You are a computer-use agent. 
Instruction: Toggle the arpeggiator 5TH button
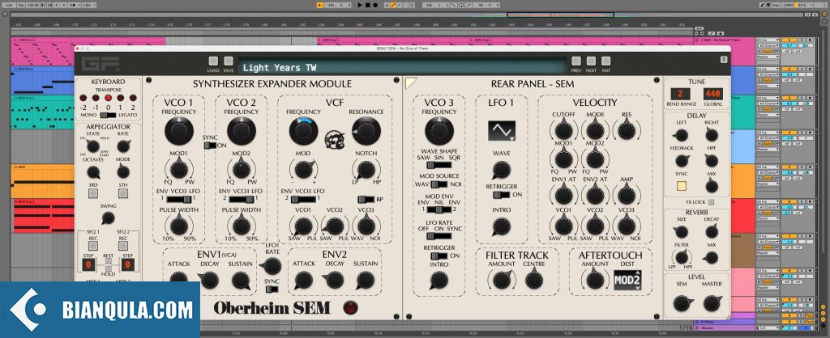pos(123,193)
